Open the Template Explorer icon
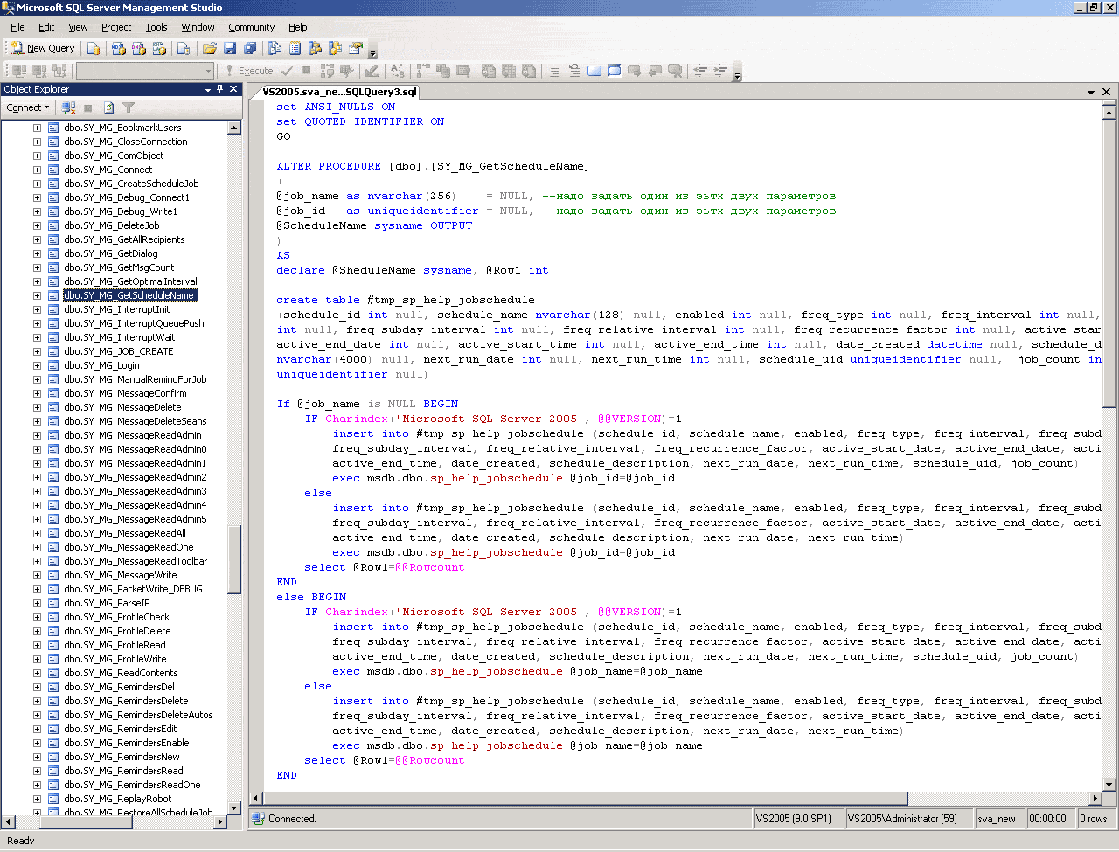Viewport: 1119px width, 852px height. pos(336,49)
